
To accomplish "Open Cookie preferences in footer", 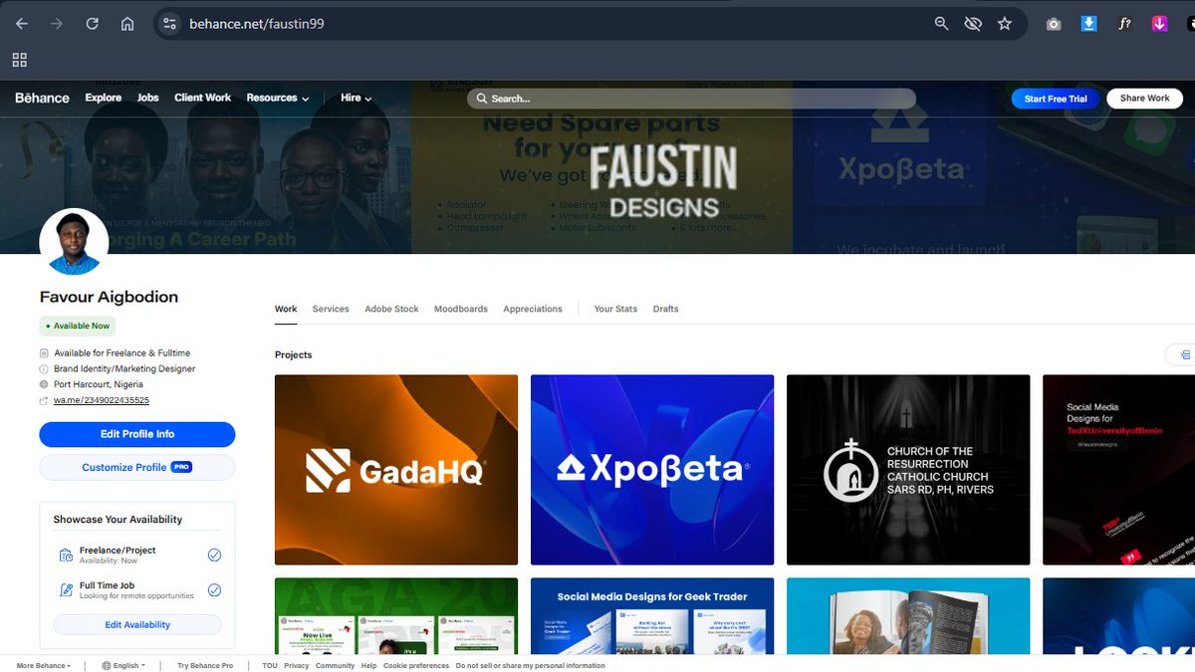I will coord(416,665).
